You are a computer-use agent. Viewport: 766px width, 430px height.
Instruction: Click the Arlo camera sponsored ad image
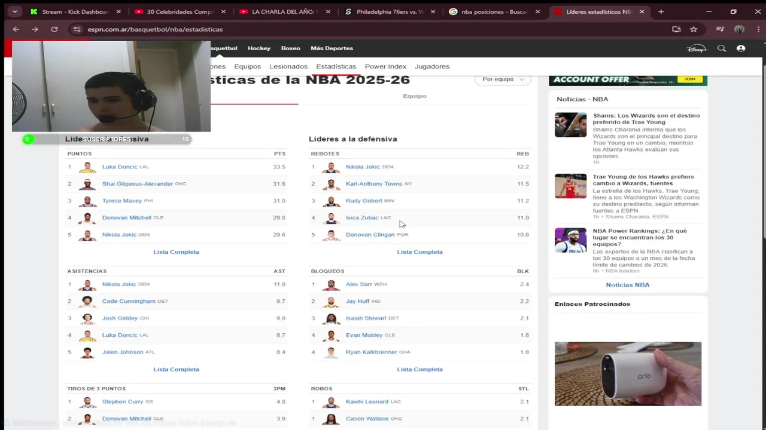point(628,374)
